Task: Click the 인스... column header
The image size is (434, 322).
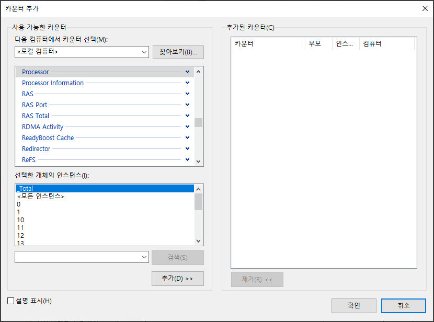Action: click(346, 43)
